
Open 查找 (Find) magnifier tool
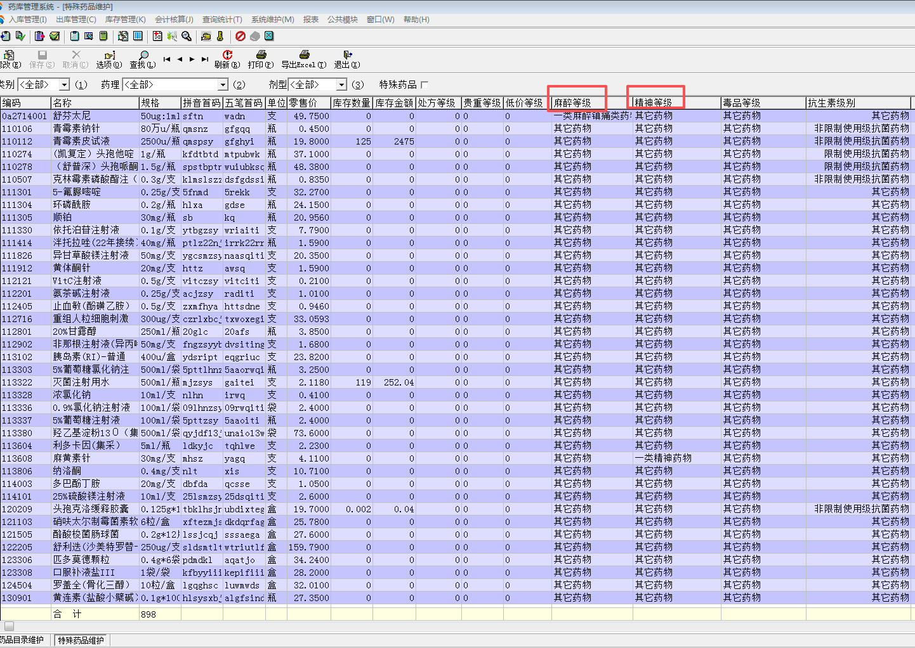tap(143, 56)
